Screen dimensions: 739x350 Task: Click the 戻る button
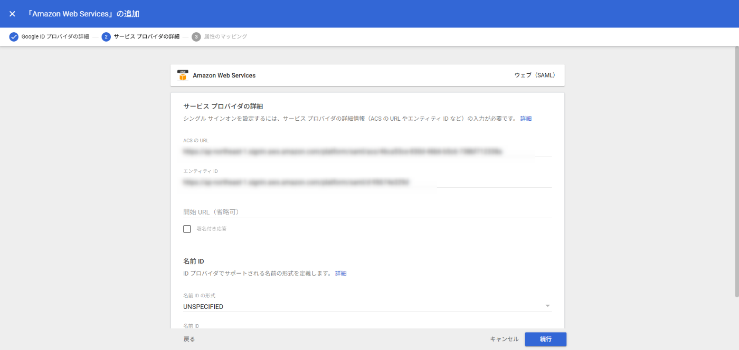[x=189, y=339]
